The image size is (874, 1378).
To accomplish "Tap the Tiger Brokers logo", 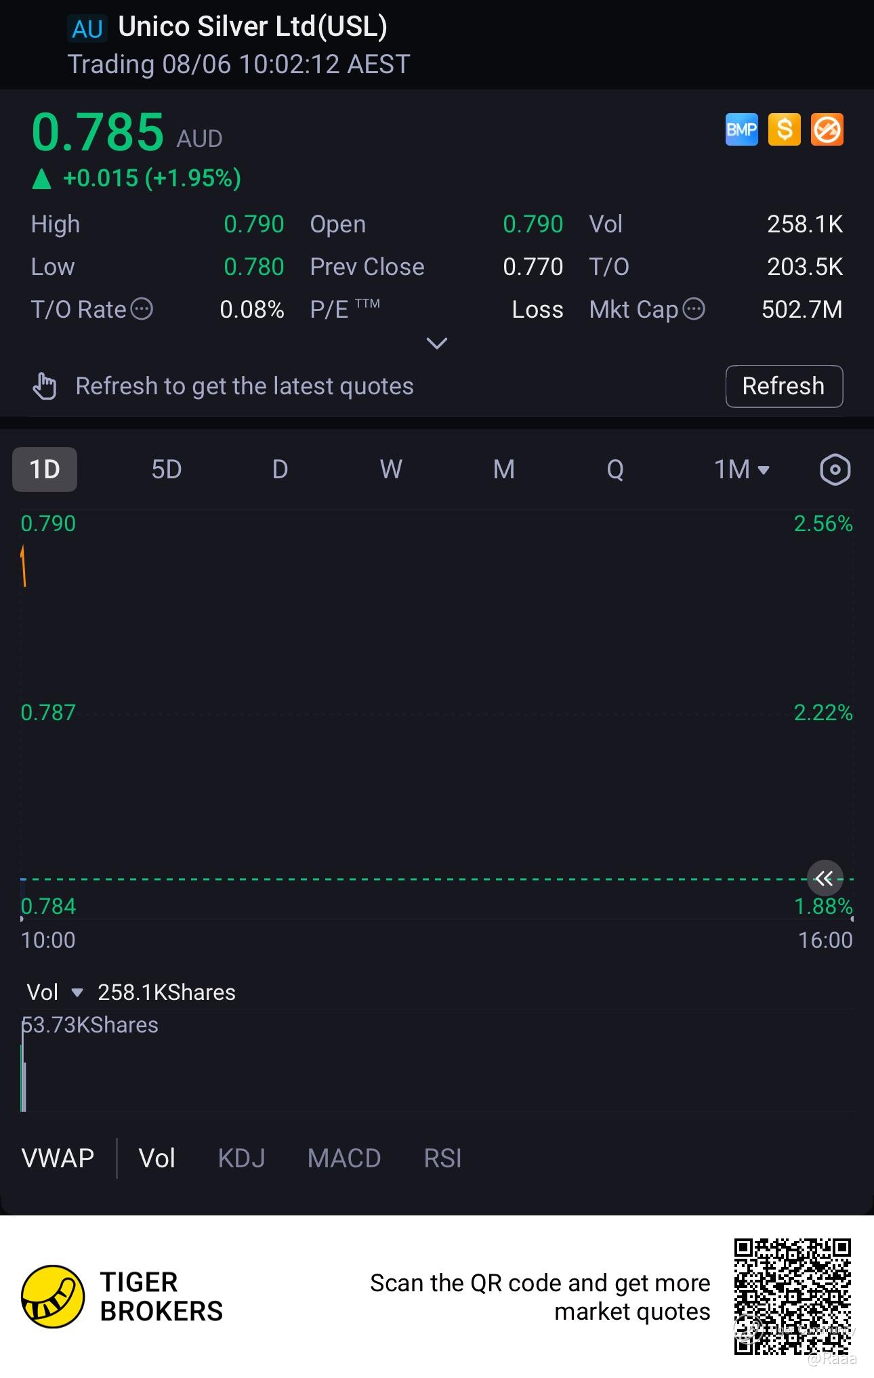I will [53, 1297].
